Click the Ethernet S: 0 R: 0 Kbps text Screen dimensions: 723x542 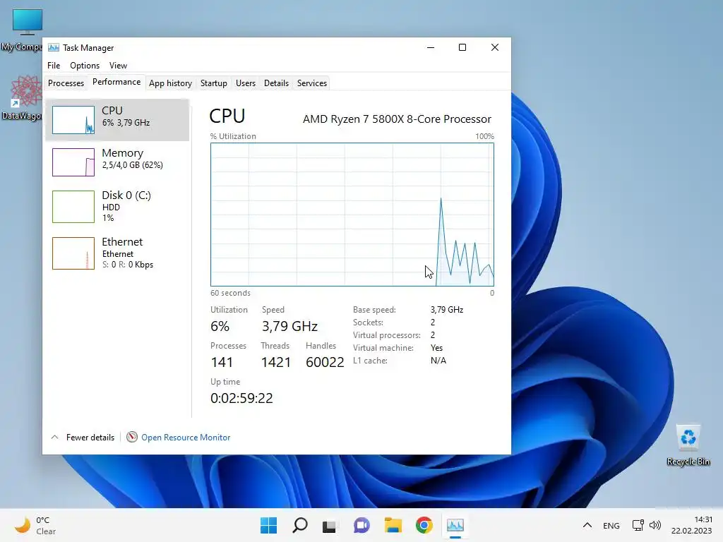[x=128, y=265]
